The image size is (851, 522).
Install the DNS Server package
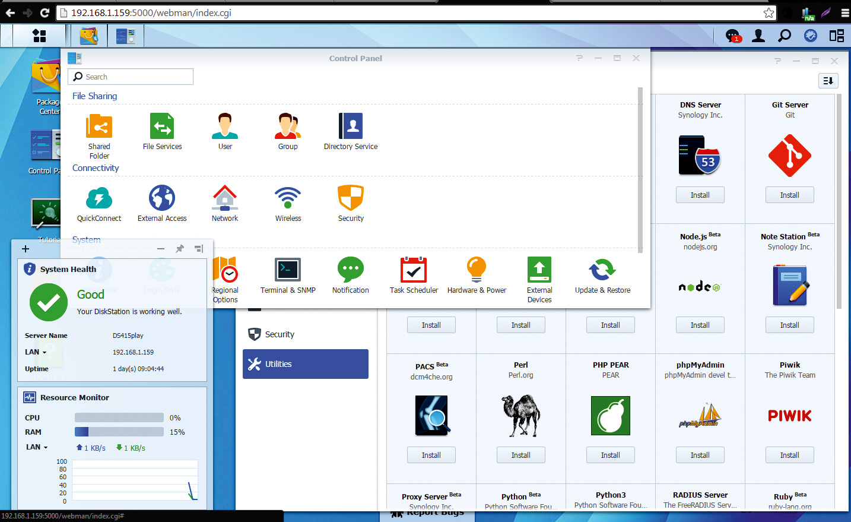(700, 195)
